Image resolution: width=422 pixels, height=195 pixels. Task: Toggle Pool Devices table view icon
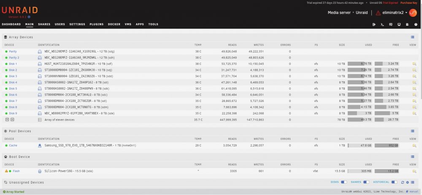pyautogui.click(x=413, y=131)
